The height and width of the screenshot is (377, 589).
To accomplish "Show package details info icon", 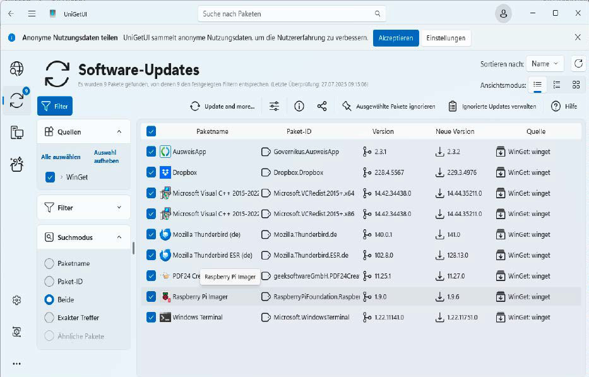I will click(x=299, y=106).
